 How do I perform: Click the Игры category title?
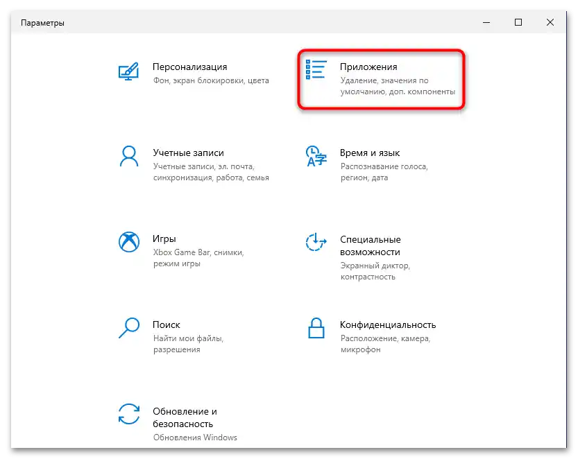coord(166,239)
